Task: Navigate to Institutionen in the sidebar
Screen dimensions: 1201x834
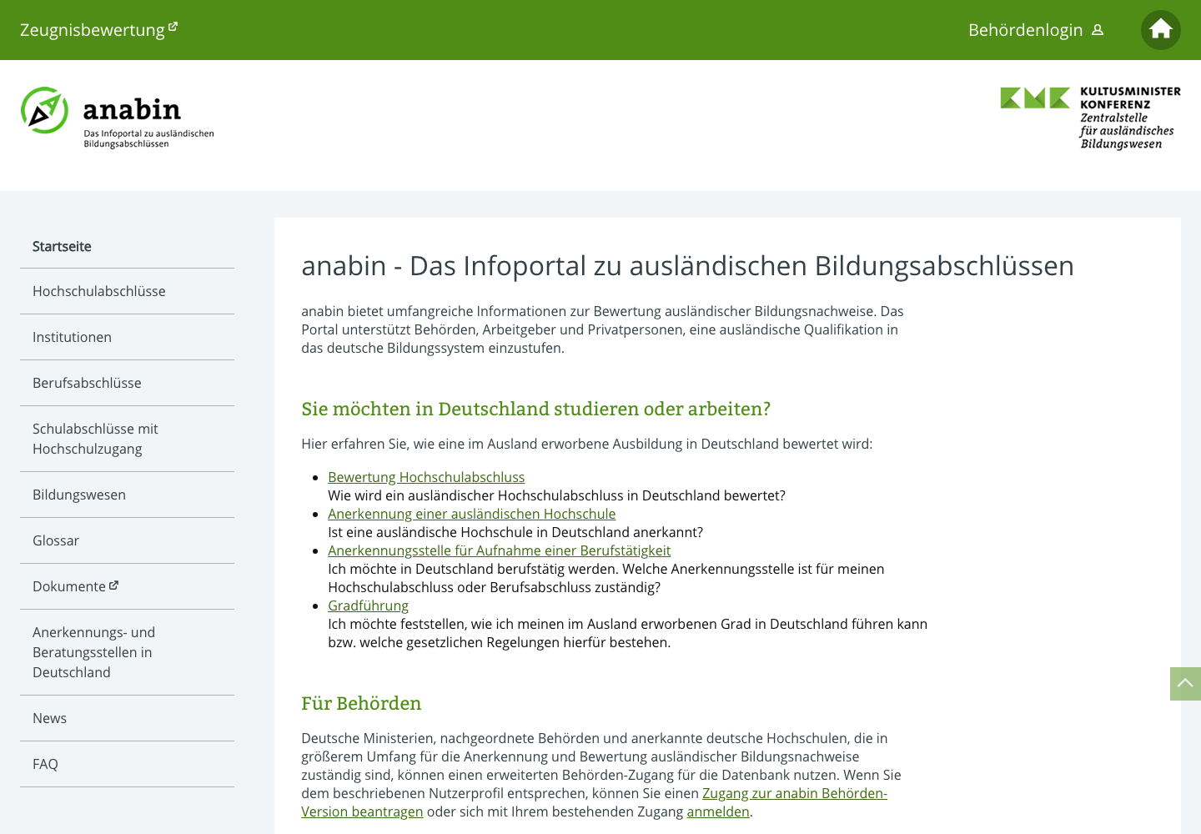Action: tap(127, 337)
